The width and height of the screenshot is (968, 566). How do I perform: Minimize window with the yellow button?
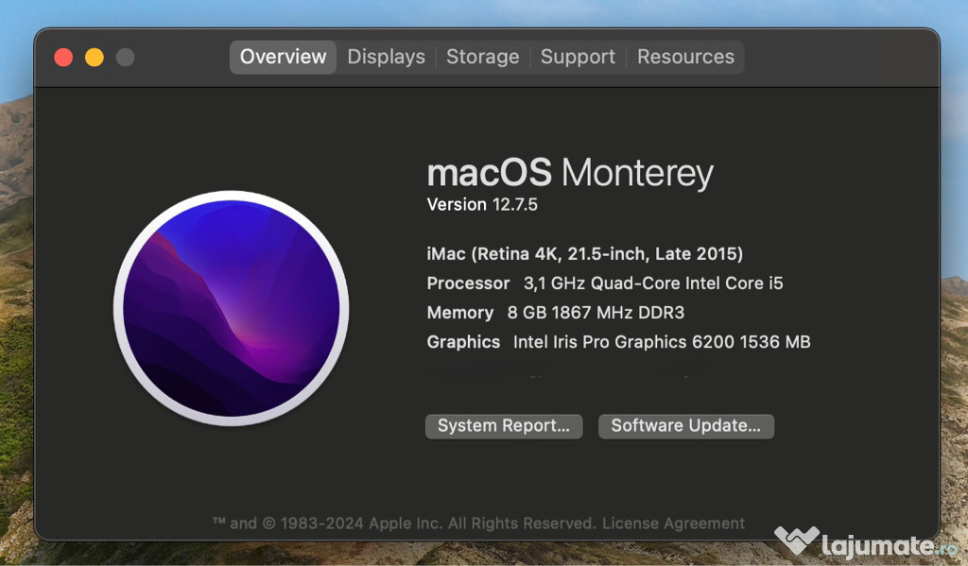95,58
